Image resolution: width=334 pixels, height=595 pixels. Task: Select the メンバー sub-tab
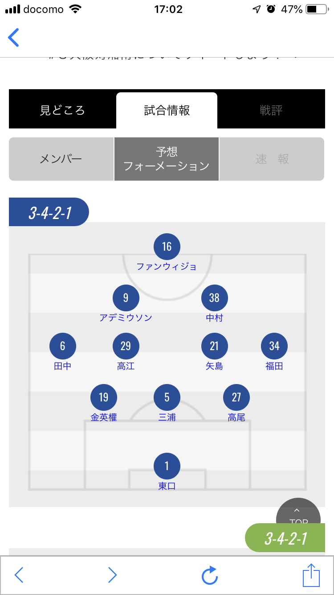(61, 159)
